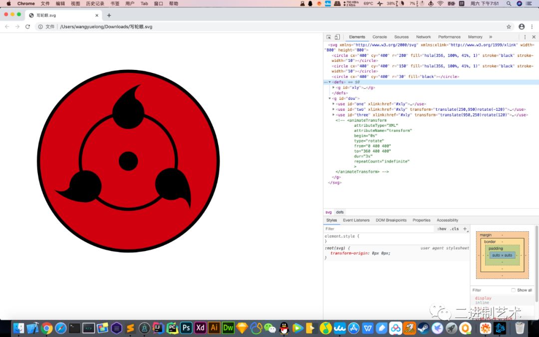The image size is (539, 337).
Task: Close the DevTools panel
Action: tap(534, 37)
